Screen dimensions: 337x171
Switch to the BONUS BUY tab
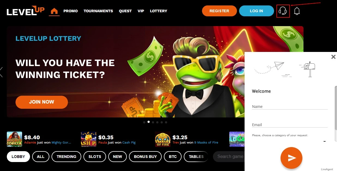pos(145,157)
